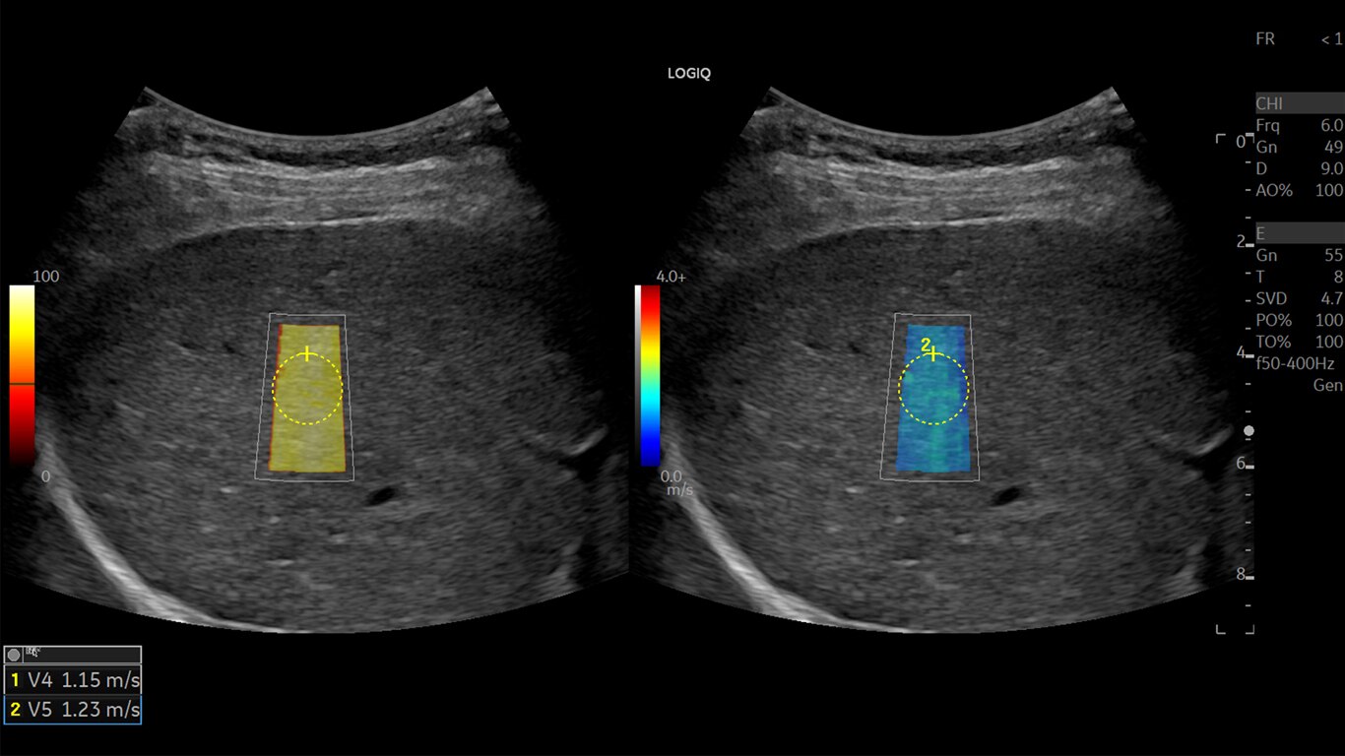Select measurement 1 V4 1.15 m/s
This screenshot has height=756, width=1345.
tap(73, 679)
